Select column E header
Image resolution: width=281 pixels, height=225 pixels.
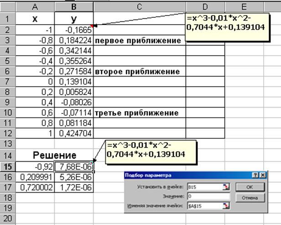point(244,6)
